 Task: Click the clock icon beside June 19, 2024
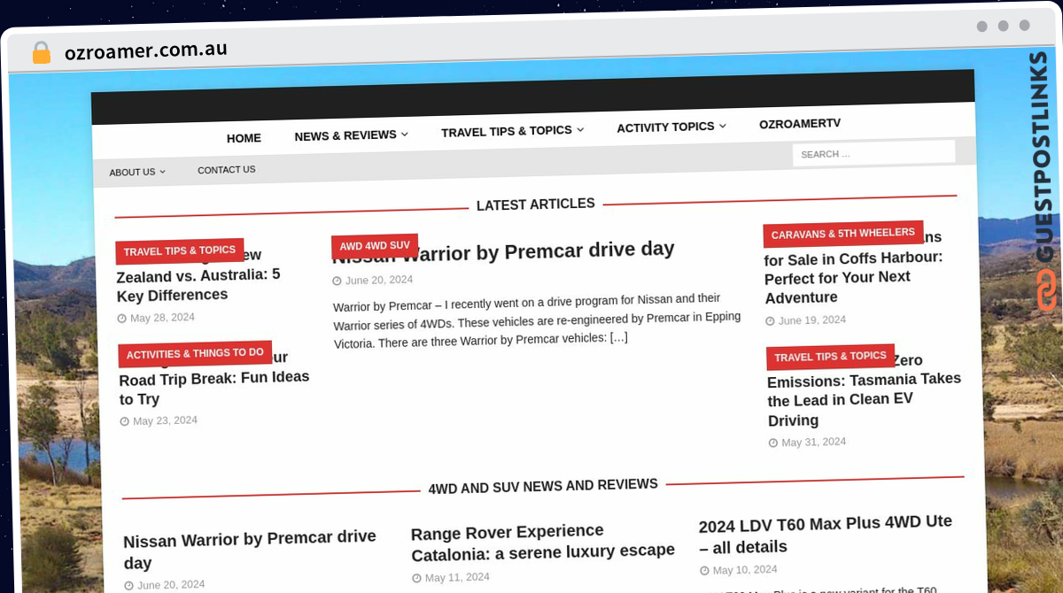771,321
